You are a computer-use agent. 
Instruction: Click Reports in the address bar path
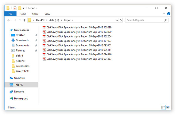point(68,20)
